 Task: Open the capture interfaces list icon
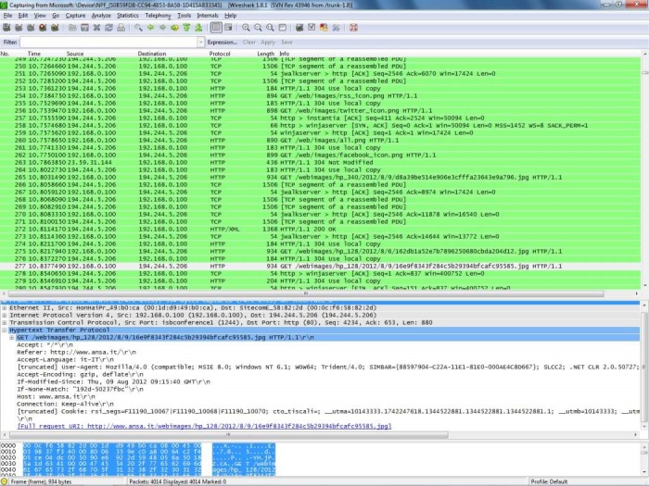(6, 28)
